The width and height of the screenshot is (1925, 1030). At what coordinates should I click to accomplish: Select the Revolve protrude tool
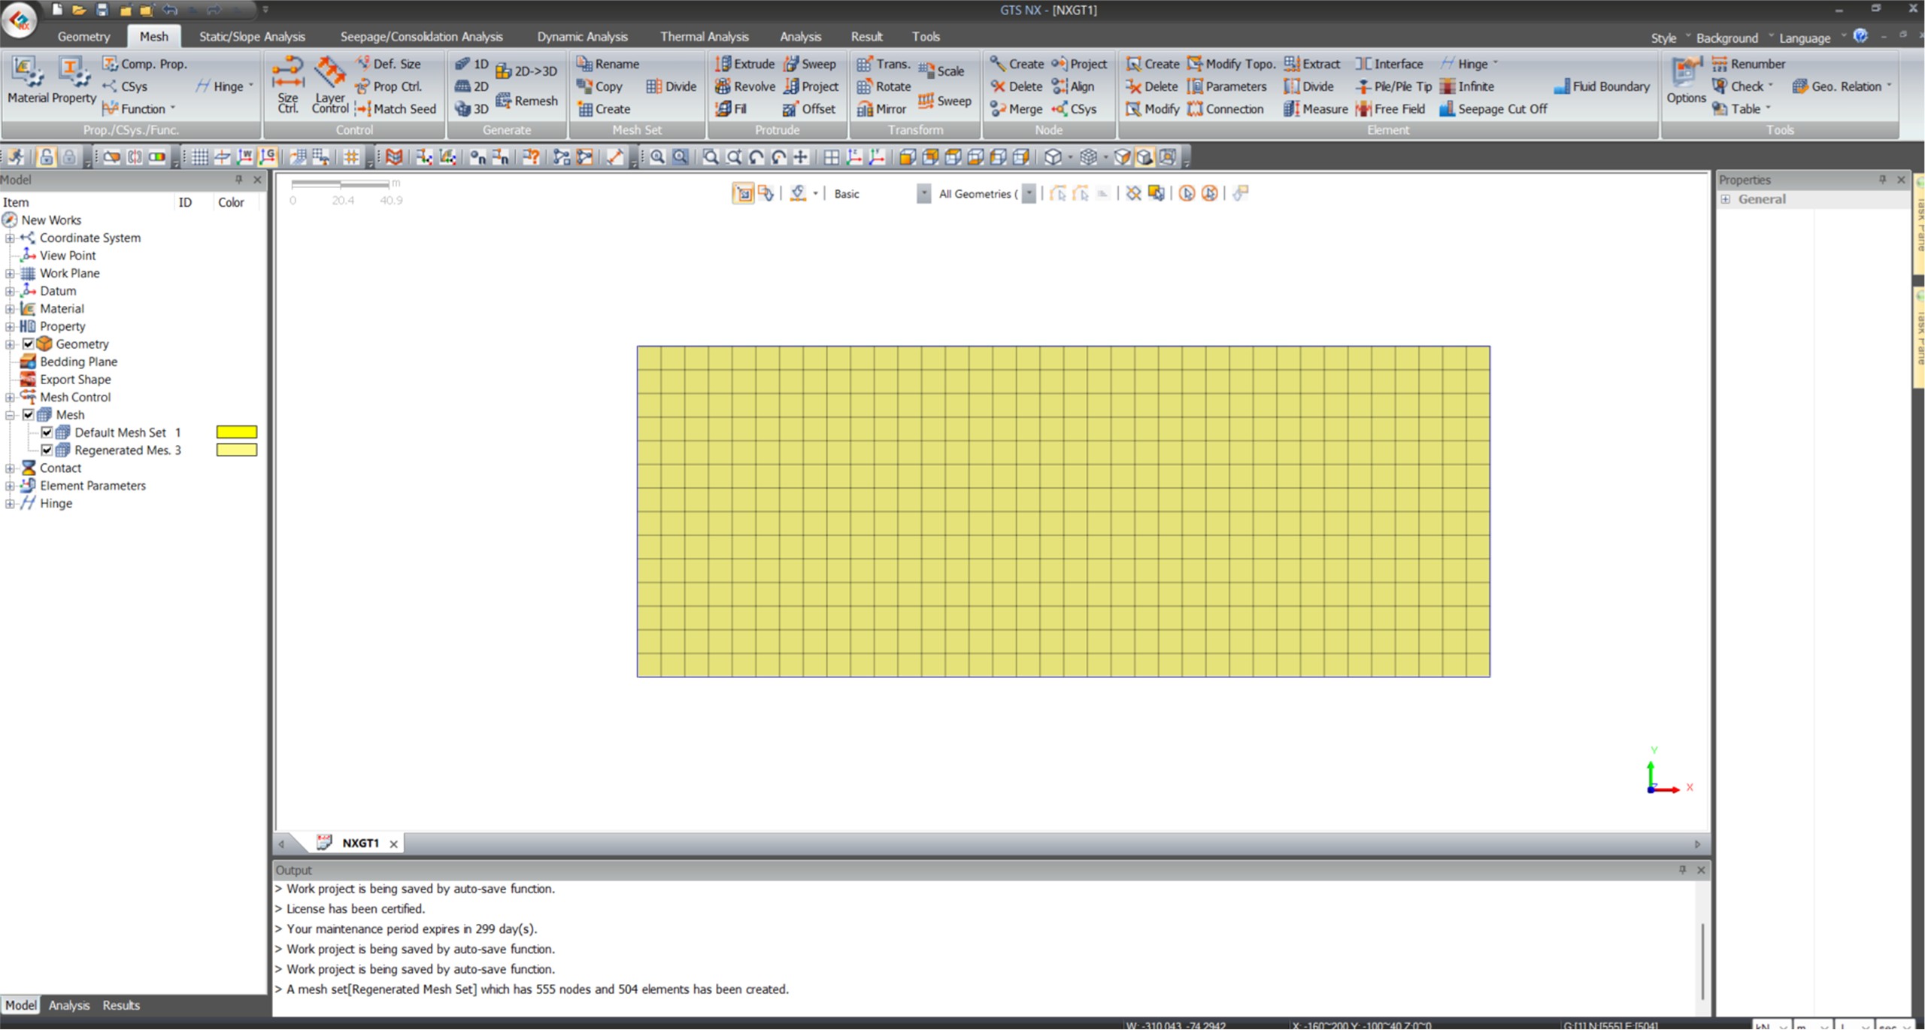coord(744,86)
